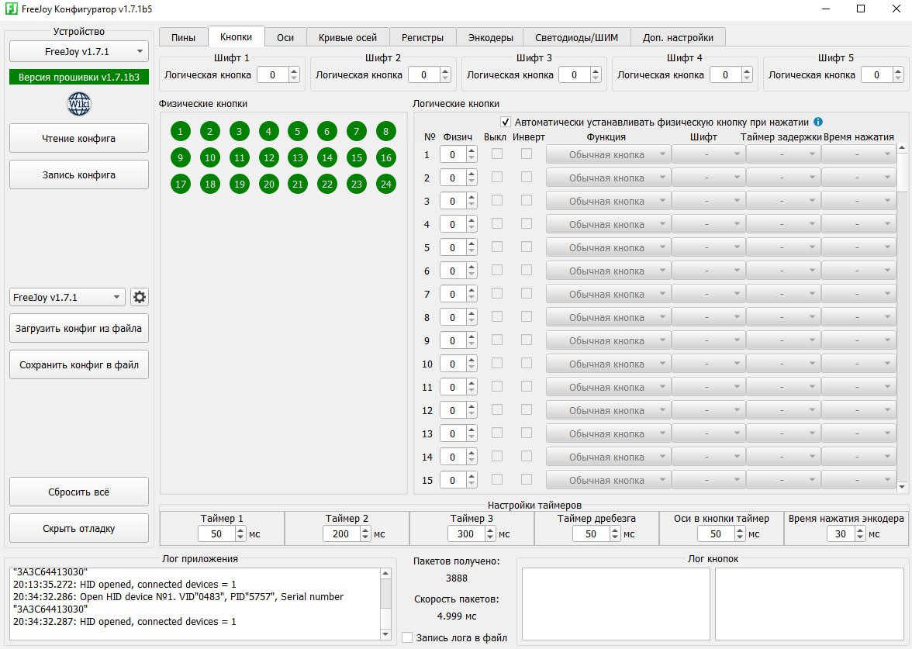
Task: Click physical button indicator 2
Action: pyautogui.click(x=210, y=132)
